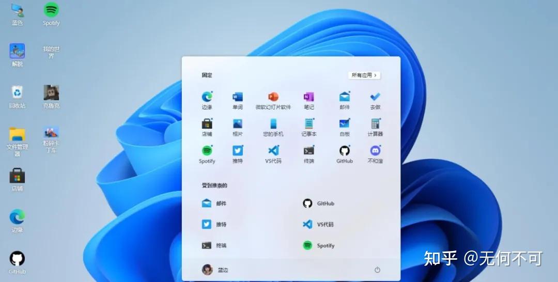Open recommended item GitHub
Screen dimensions: 558x282
[318, 203]
